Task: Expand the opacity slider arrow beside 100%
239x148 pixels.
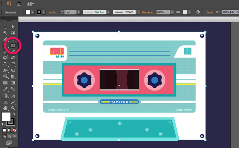Action: pyautogui.click(x=172, y=12)
